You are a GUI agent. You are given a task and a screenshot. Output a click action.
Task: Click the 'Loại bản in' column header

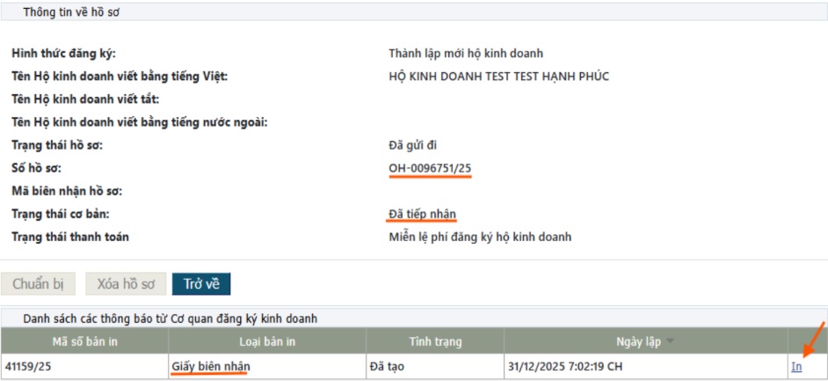pyautogui.click(x=267, y=342)
